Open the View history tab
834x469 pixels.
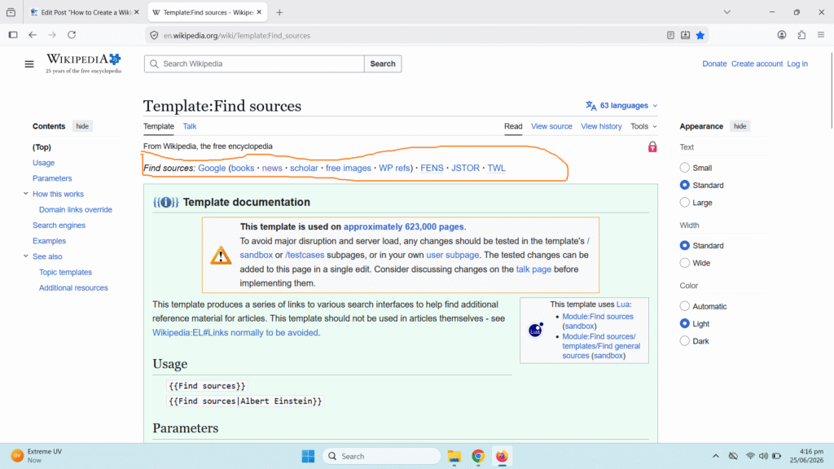point(601,126)
